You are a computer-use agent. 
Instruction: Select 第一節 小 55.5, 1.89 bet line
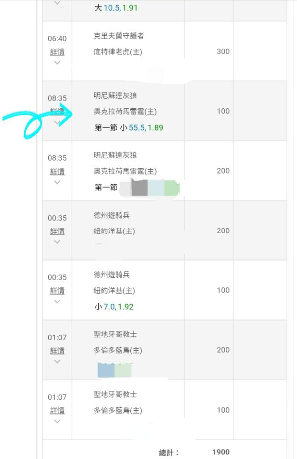(x=129, y=128)
